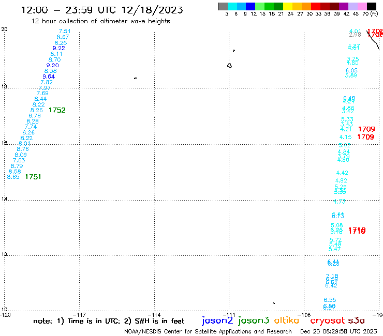Click the wave height value '8.65'
The width and height of the screenshot is (383, 336).
coord(13,177)
